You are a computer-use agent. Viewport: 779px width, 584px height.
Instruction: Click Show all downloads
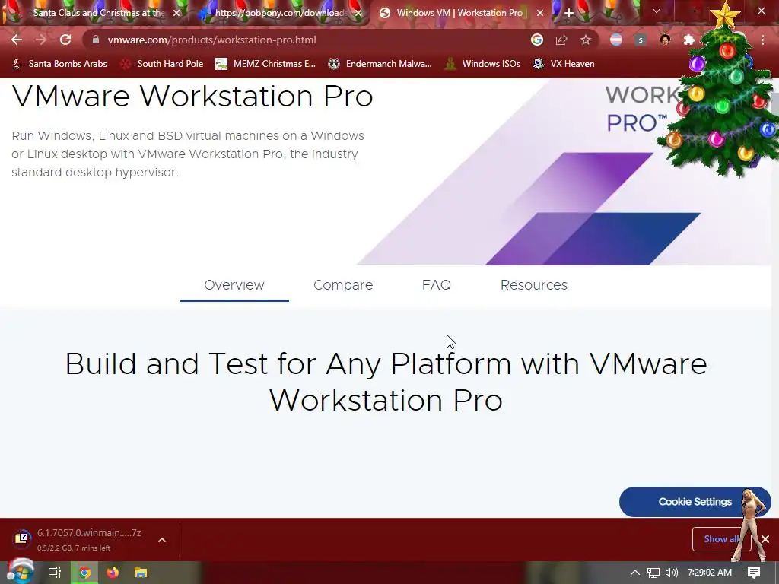721,539
